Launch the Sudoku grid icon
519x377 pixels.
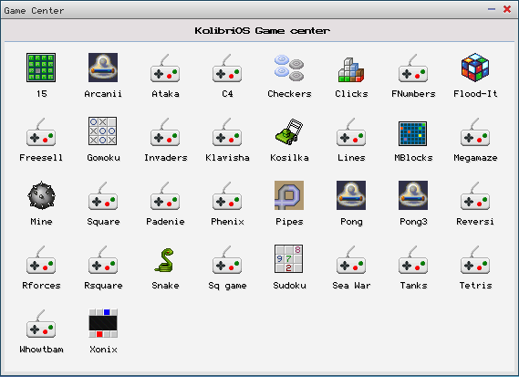click(288, 258)
